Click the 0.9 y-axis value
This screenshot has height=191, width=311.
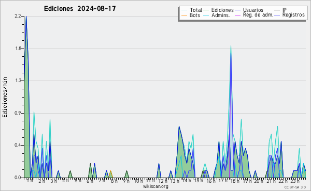point(18,113)
